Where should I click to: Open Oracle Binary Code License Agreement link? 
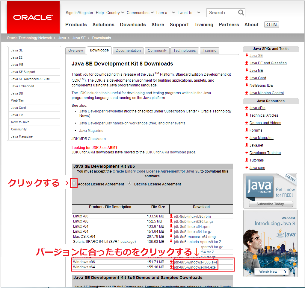tap(156, 171)
